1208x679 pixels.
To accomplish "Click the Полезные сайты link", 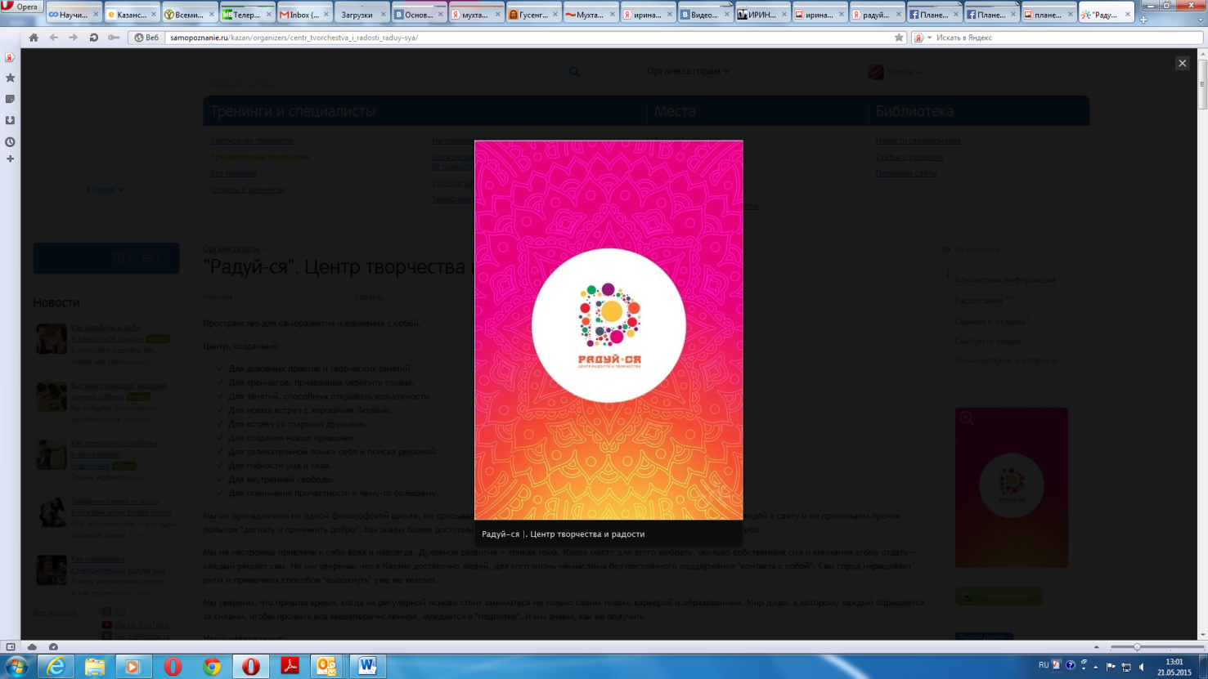I will tap(906, 173).
